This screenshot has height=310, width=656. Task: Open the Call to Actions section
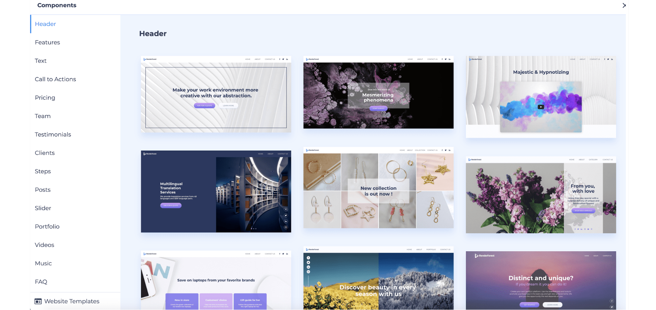coord(55,79)
